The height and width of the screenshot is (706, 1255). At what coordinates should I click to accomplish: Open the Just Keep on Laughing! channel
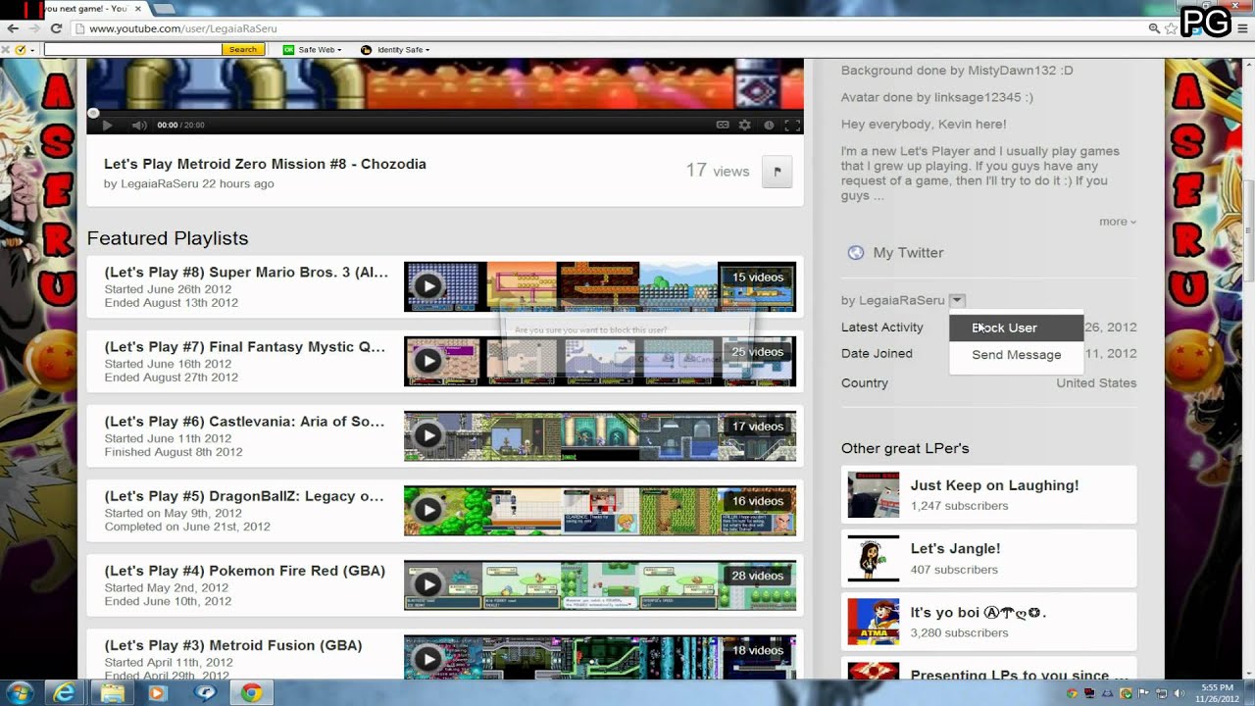coord(994,485)
